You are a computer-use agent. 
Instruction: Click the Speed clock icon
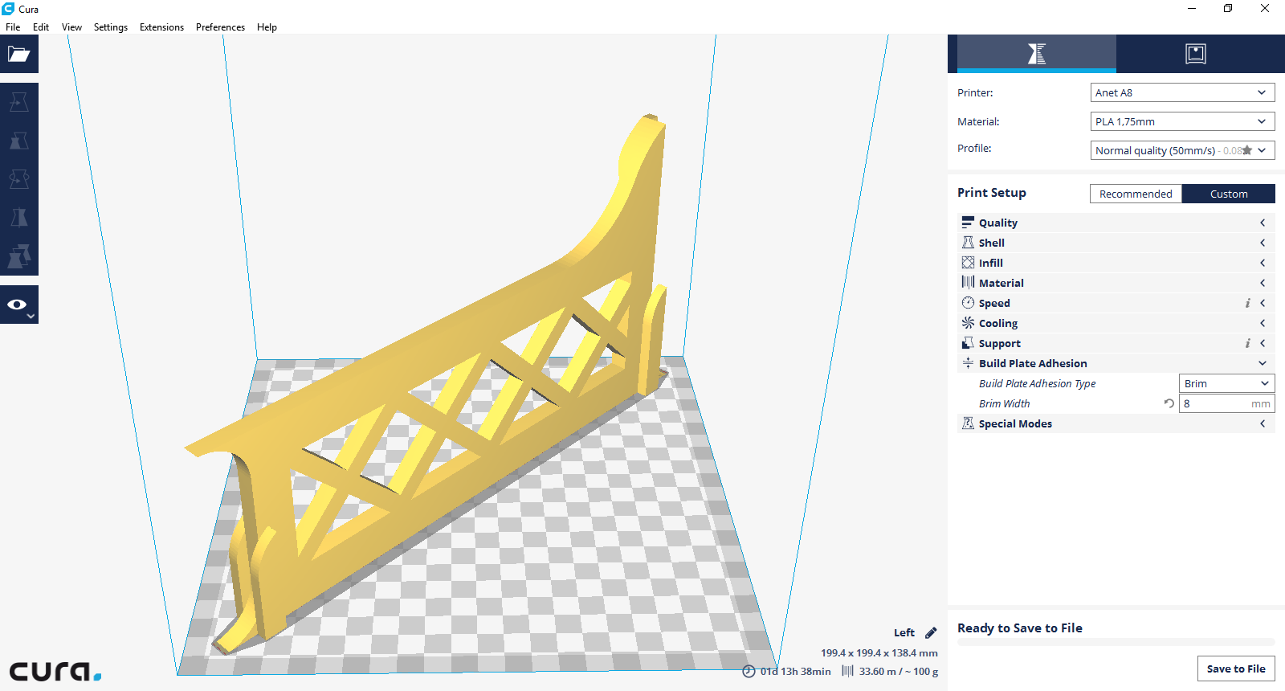coord(968,303)
